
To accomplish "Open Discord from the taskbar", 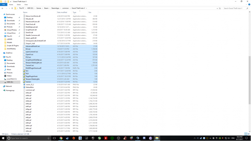I will (144, 138).
